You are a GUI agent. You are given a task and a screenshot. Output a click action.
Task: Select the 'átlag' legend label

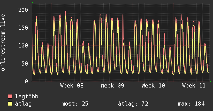click(x=23, y=104)
